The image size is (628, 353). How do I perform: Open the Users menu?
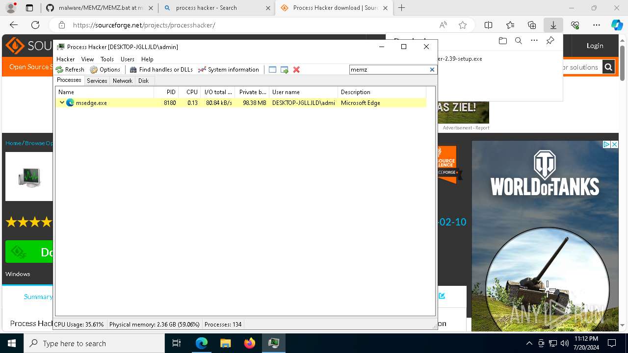128,59
